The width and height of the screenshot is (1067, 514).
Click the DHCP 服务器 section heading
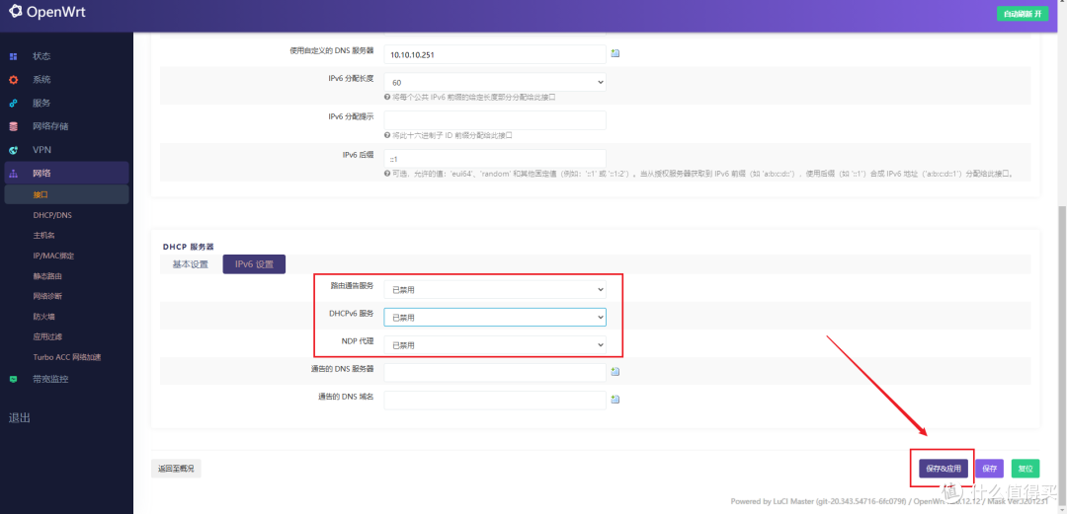pos(188,246)
